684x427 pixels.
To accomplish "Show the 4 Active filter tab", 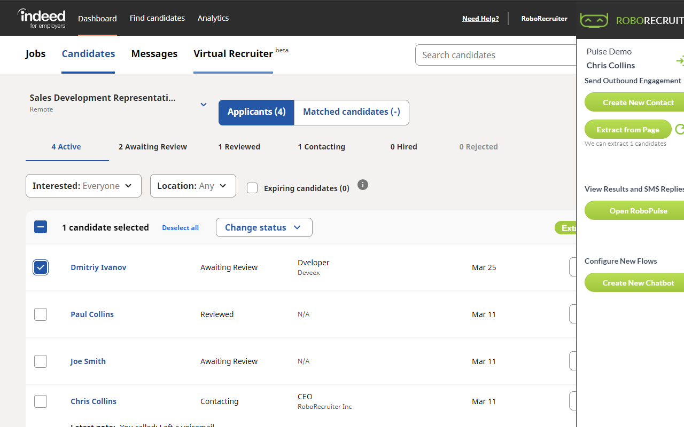I will point(66,147).
